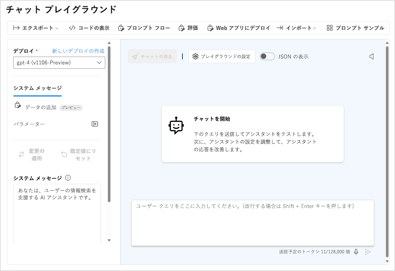The height and width of the screenshot is (271, 395).
Task: Click the 新しいデプロイの作成 link
Action: (78, 51)
